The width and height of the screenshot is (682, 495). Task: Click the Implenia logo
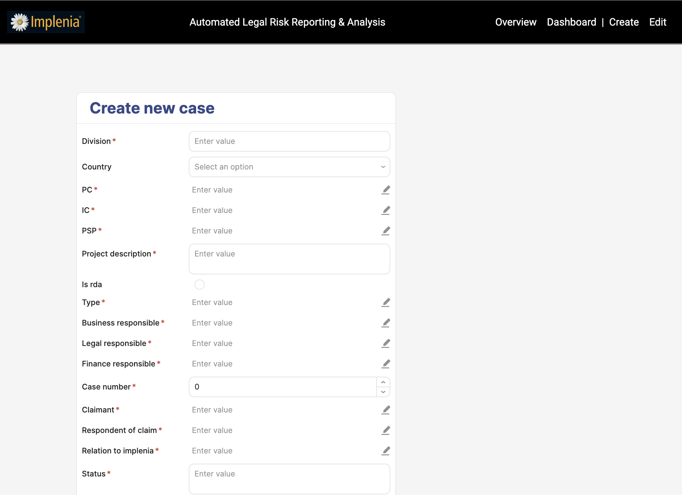pyautogui.click(x=46, y=22)
